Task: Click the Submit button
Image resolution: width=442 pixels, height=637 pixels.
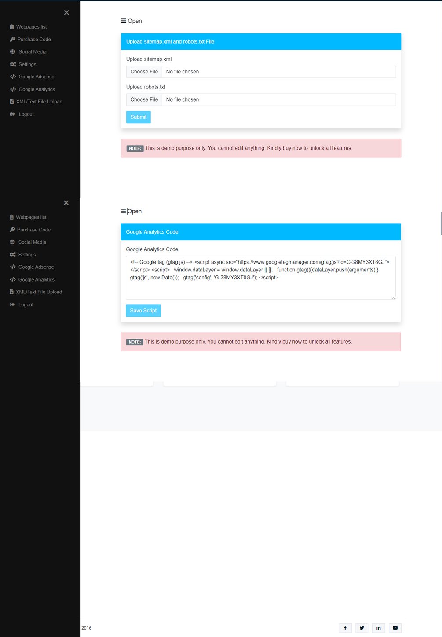Action: (139, 117)
